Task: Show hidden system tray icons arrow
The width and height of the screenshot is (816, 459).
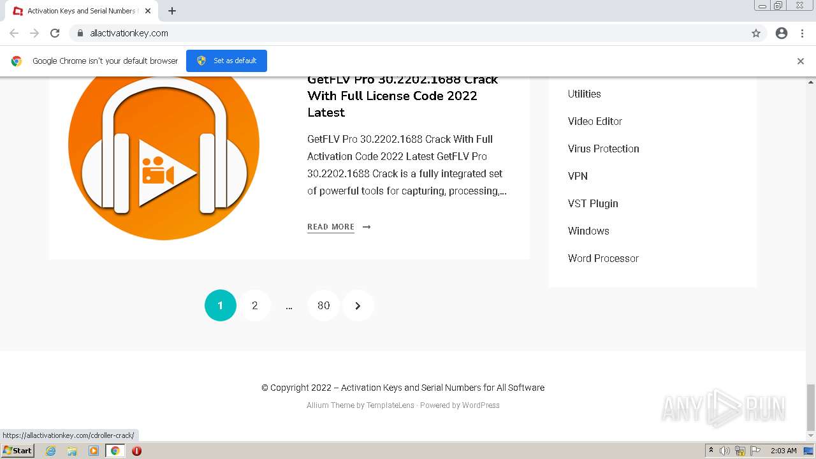Action: (x=711, y=451)
